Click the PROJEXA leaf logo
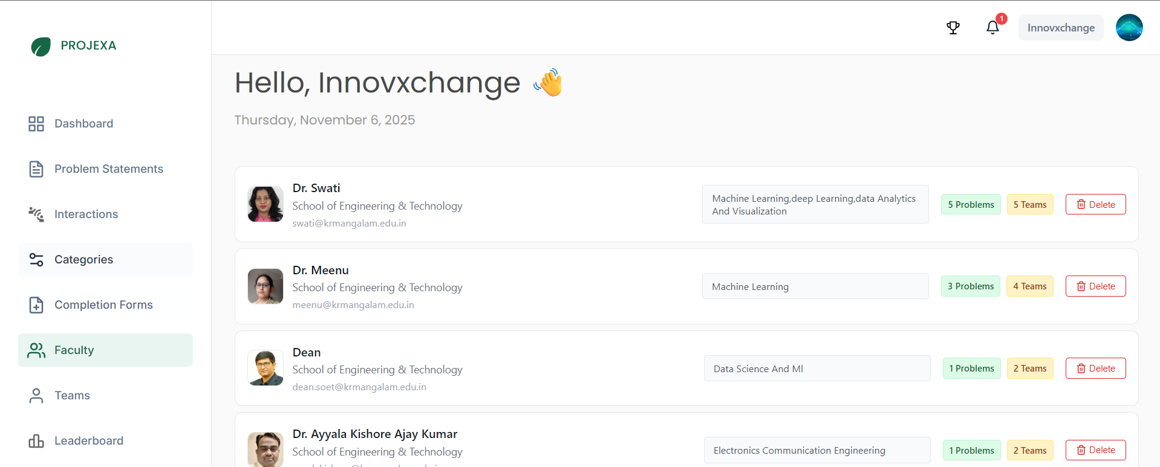The width and height of the screenshot is (1160, 467). (41, 46)
